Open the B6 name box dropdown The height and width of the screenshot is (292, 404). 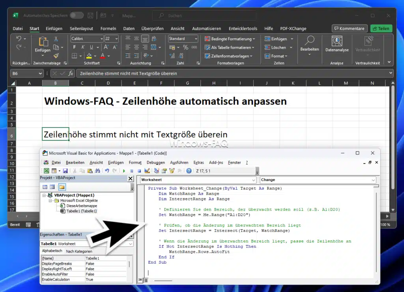(x=40, y=73)
